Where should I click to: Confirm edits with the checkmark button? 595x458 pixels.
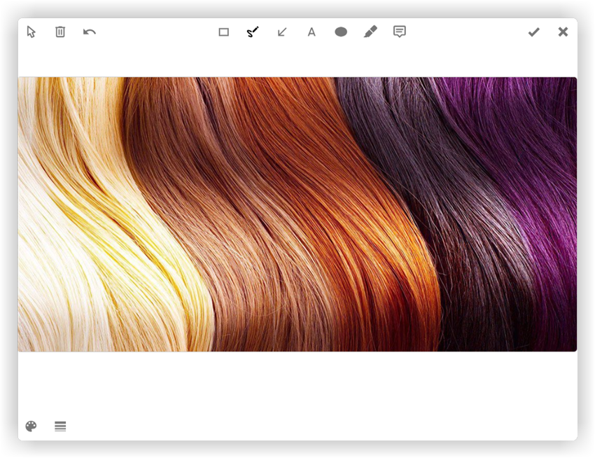[x=534, y=32]
